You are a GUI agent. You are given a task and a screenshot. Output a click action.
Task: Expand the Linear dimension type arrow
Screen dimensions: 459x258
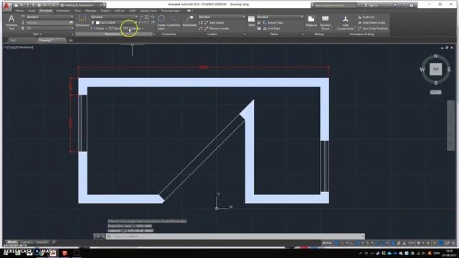(106, 29)
